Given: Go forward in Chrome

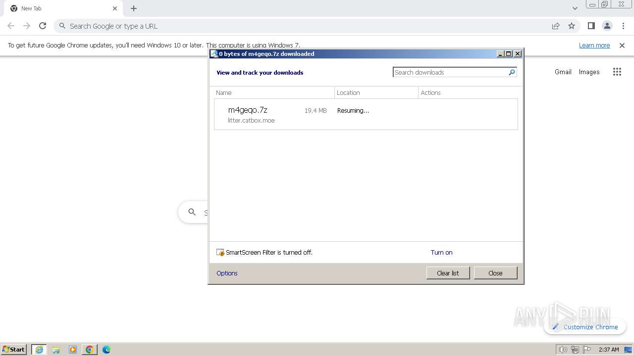Looking at the screenshot, I should [x=27, y=26].
